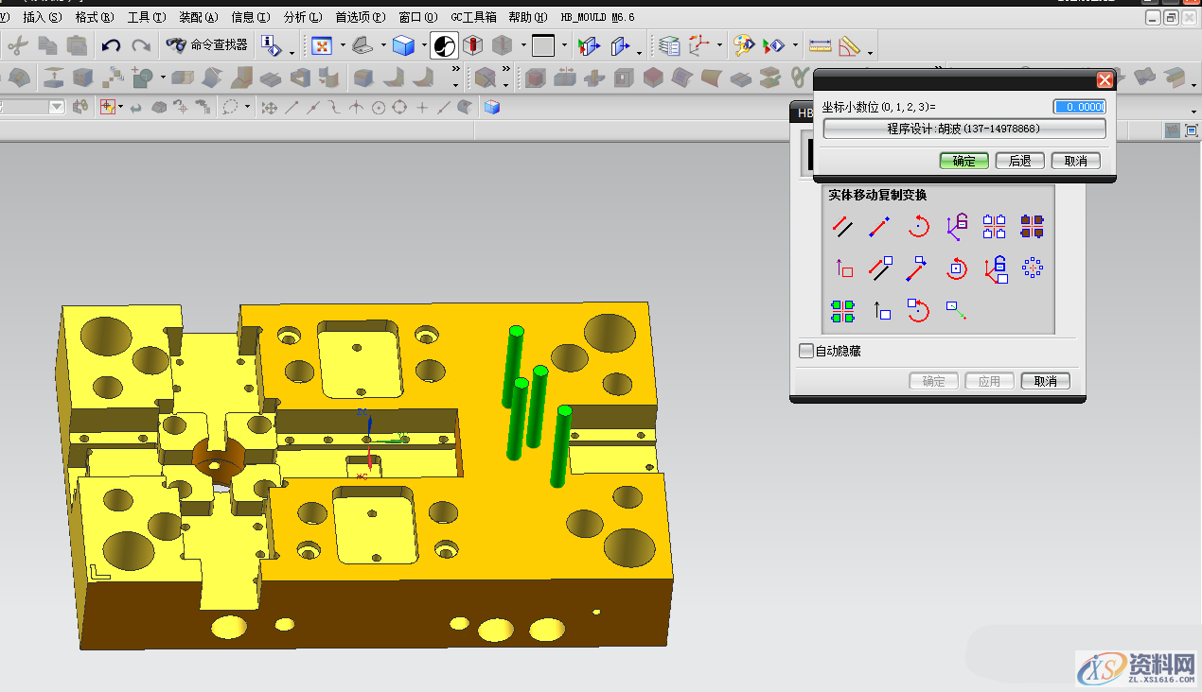This screenshot has height=692, width=1202.
Task: Open the GC工具箱 menu
Action: [x=473, y=17]
